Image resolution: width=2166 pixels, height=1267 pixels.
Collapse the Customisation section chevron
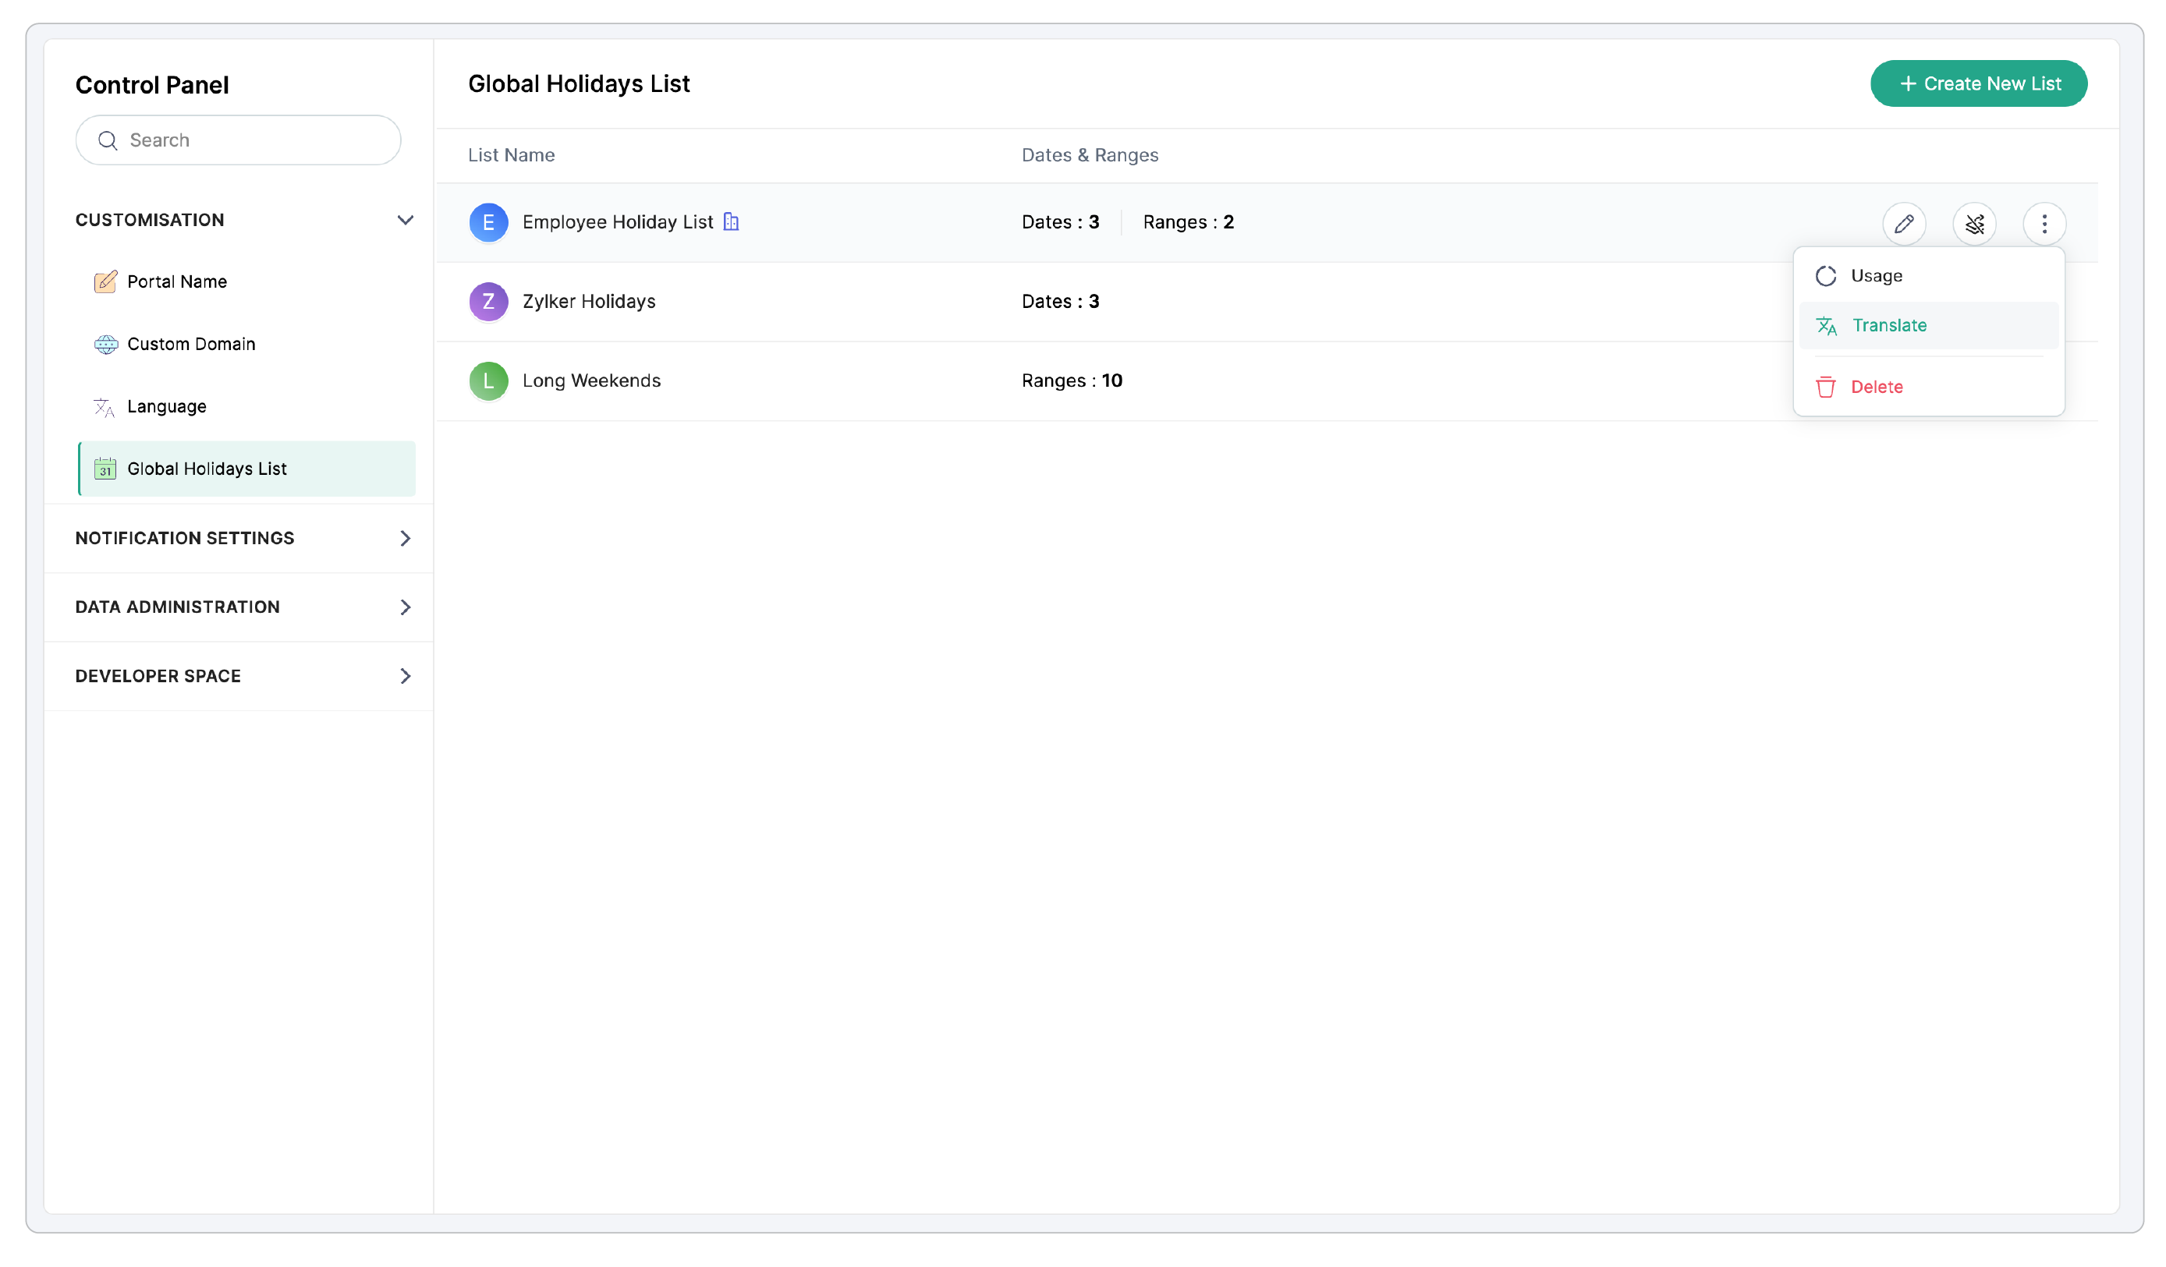click(405, 220)
